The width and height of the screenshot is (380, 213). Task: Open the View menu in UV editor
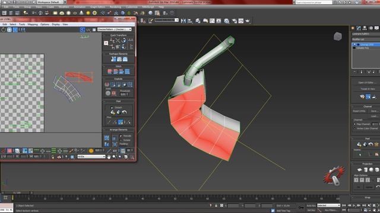[65, 24]
